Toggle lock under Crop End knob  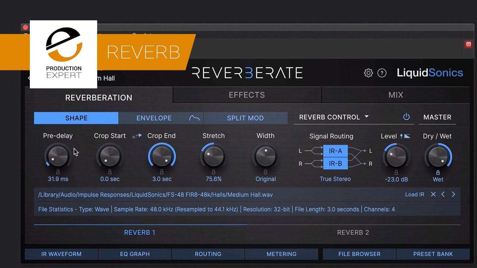pos(162,172)
